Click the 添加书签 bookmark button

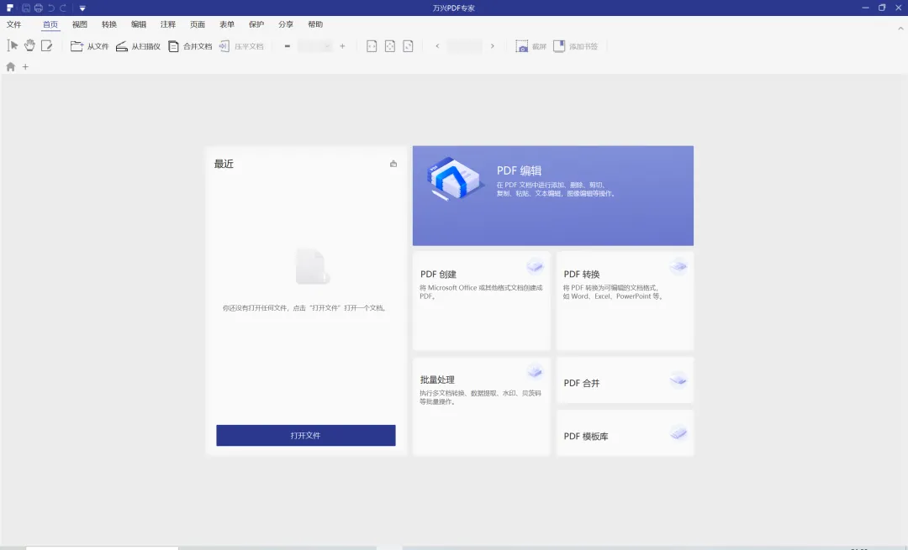pos(576,46)
